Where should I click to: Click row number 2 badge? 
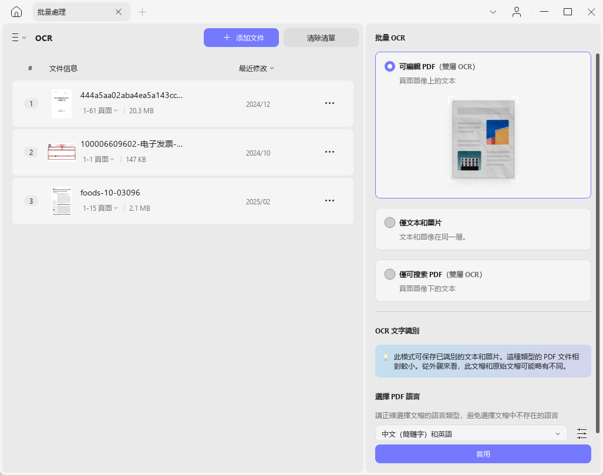[31, 152]
